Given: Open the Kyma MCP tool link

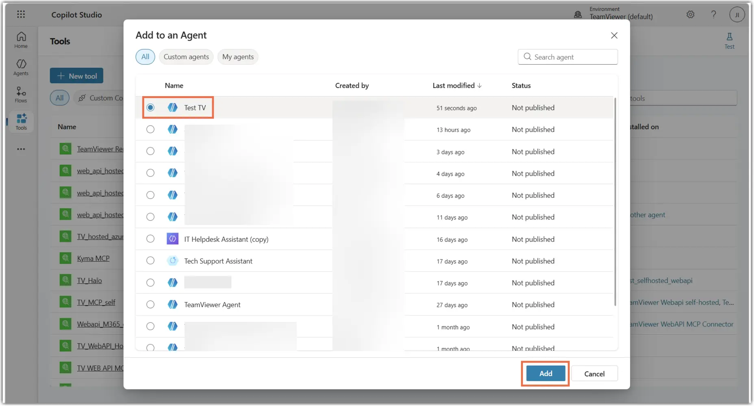Looking at the screenshot, I should point(93,258).
